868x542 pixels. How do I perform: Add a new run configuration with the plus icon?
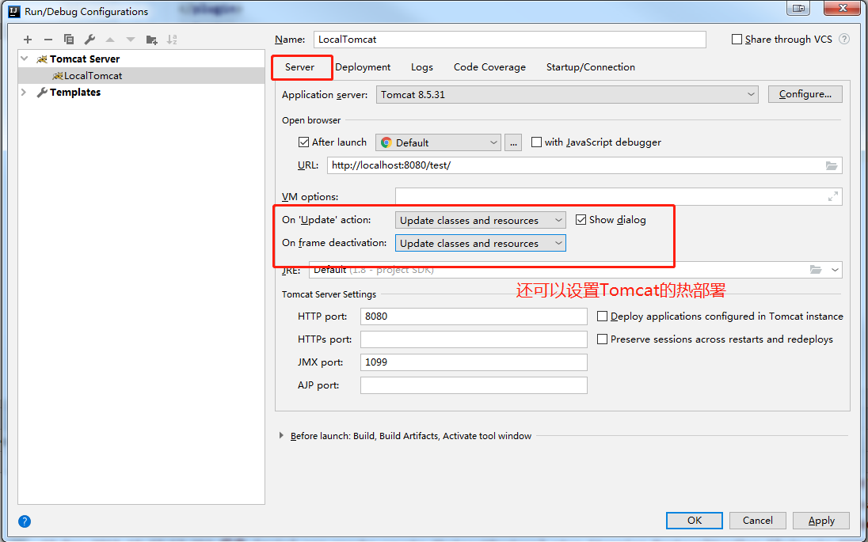28,40
